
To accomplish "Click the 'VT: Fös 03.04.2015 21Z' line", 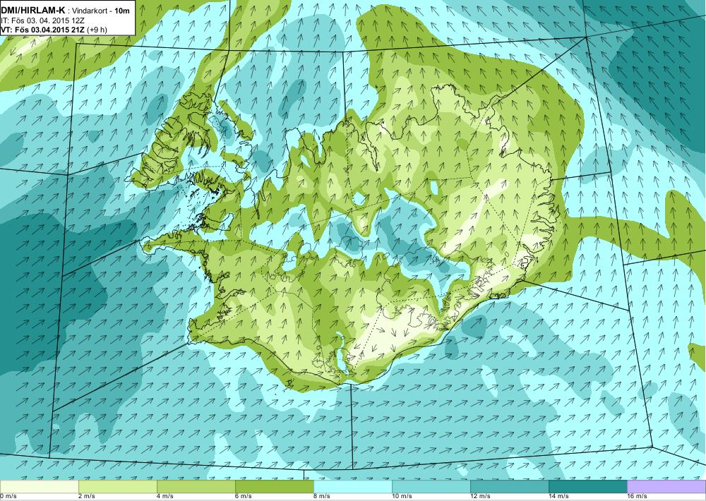I will (x=43, y=30).
